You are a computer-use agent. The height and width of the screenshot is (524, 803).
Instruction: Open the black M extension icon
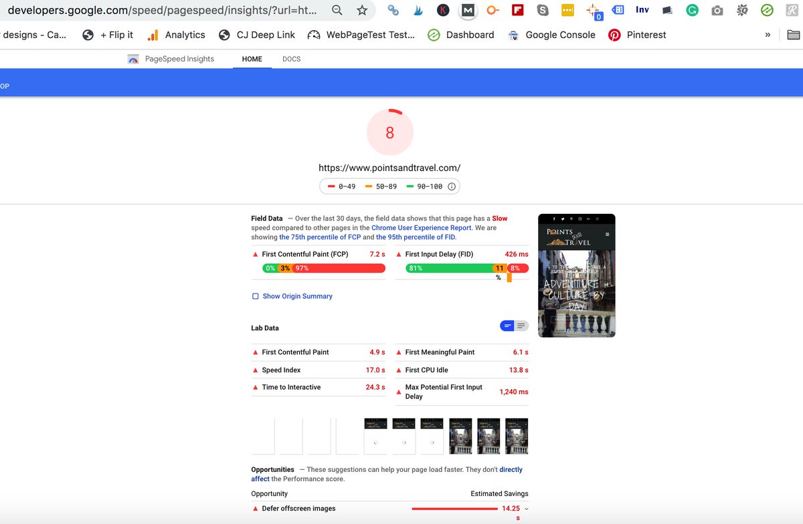click(x=468, y=10)
